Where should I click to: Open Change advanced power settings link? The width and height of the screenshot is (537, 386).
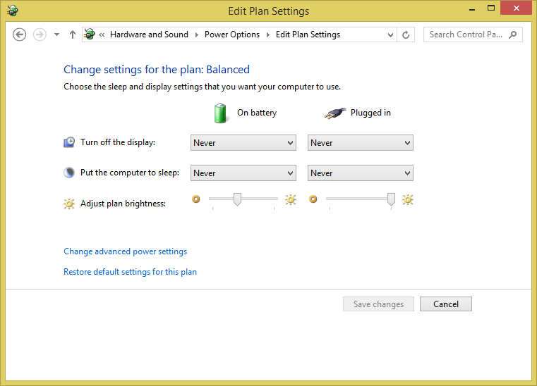point(126,251)
